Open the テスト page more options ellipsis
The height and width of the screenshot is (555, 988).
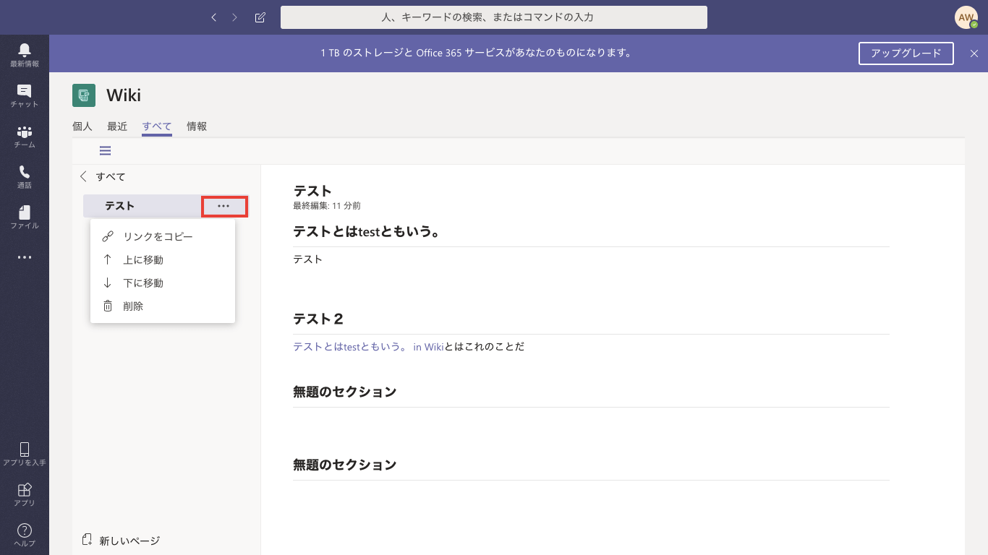click(223, 206)
